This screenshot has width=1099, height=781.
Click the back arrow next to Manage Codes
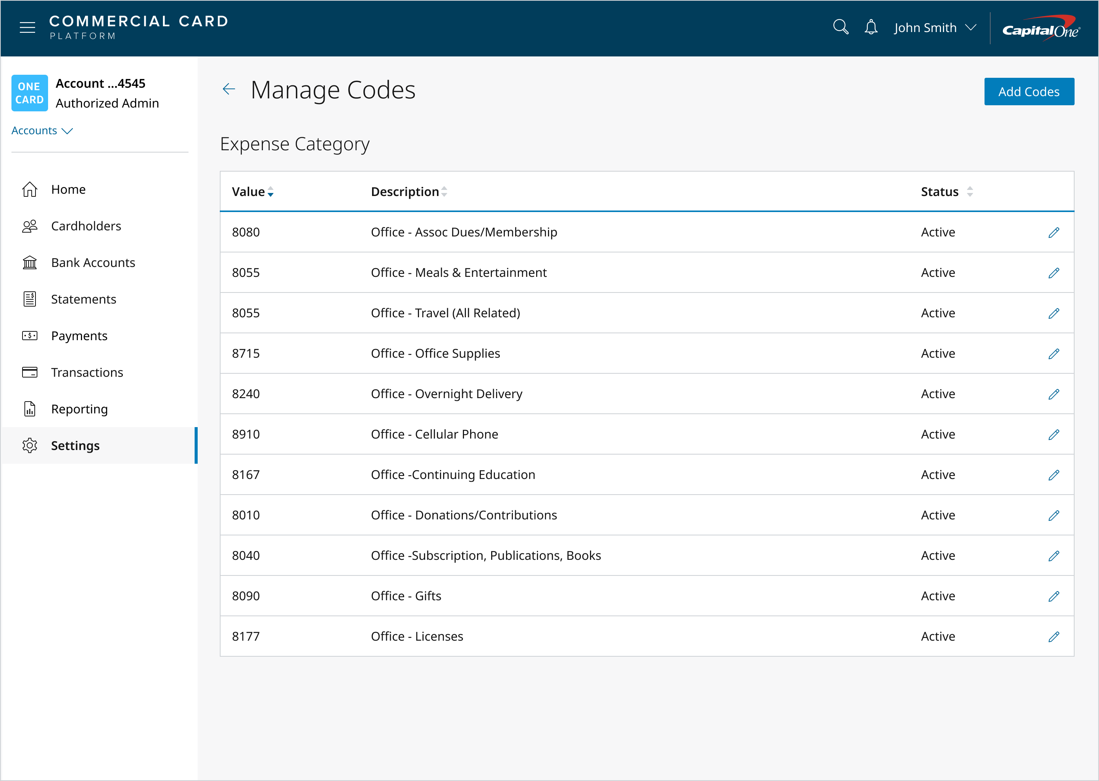click(229, 89)
